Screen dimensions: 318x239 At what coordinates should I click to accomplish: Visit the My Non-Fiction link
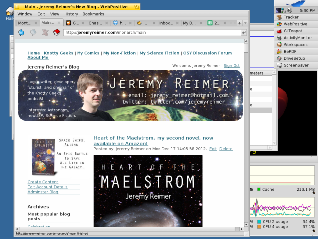(119, 53)
